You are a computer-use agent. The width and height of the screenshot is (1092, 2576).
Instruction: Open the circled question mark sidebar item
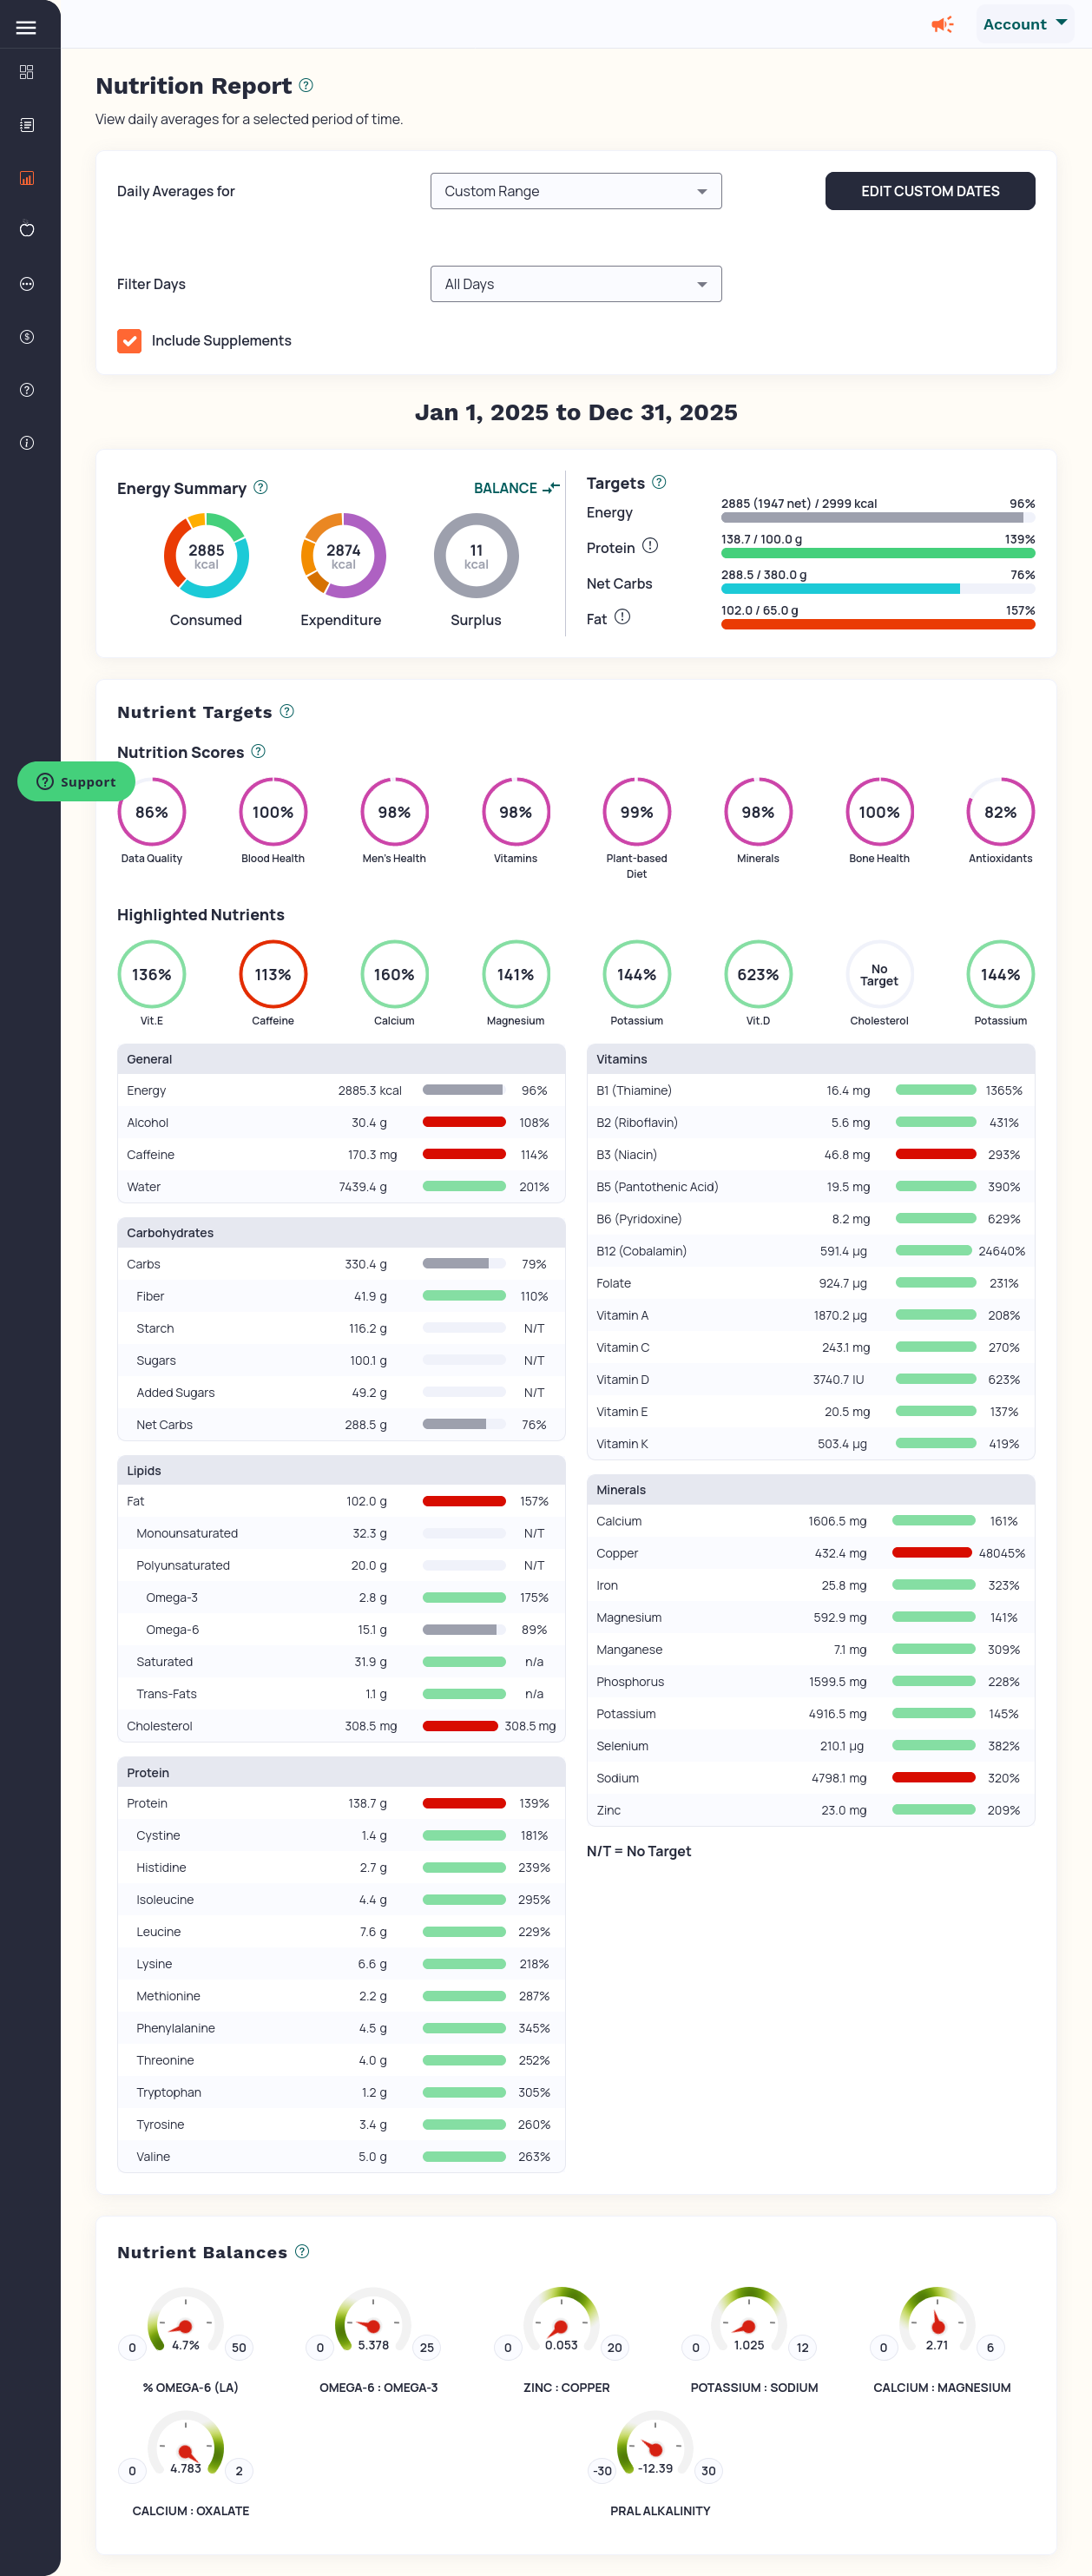click(27, 390)
